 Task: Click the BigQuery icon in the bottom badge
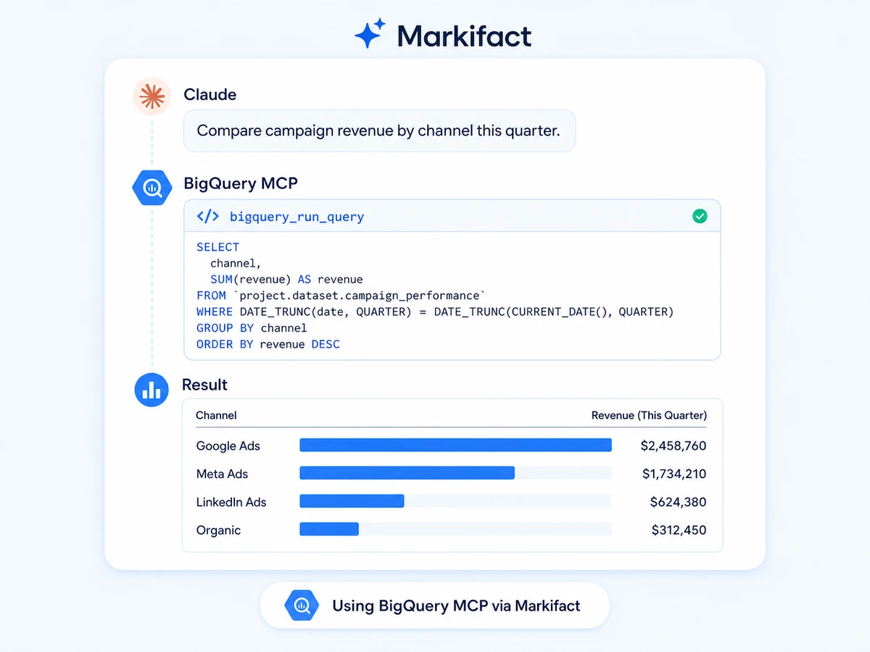coord(302,606)
